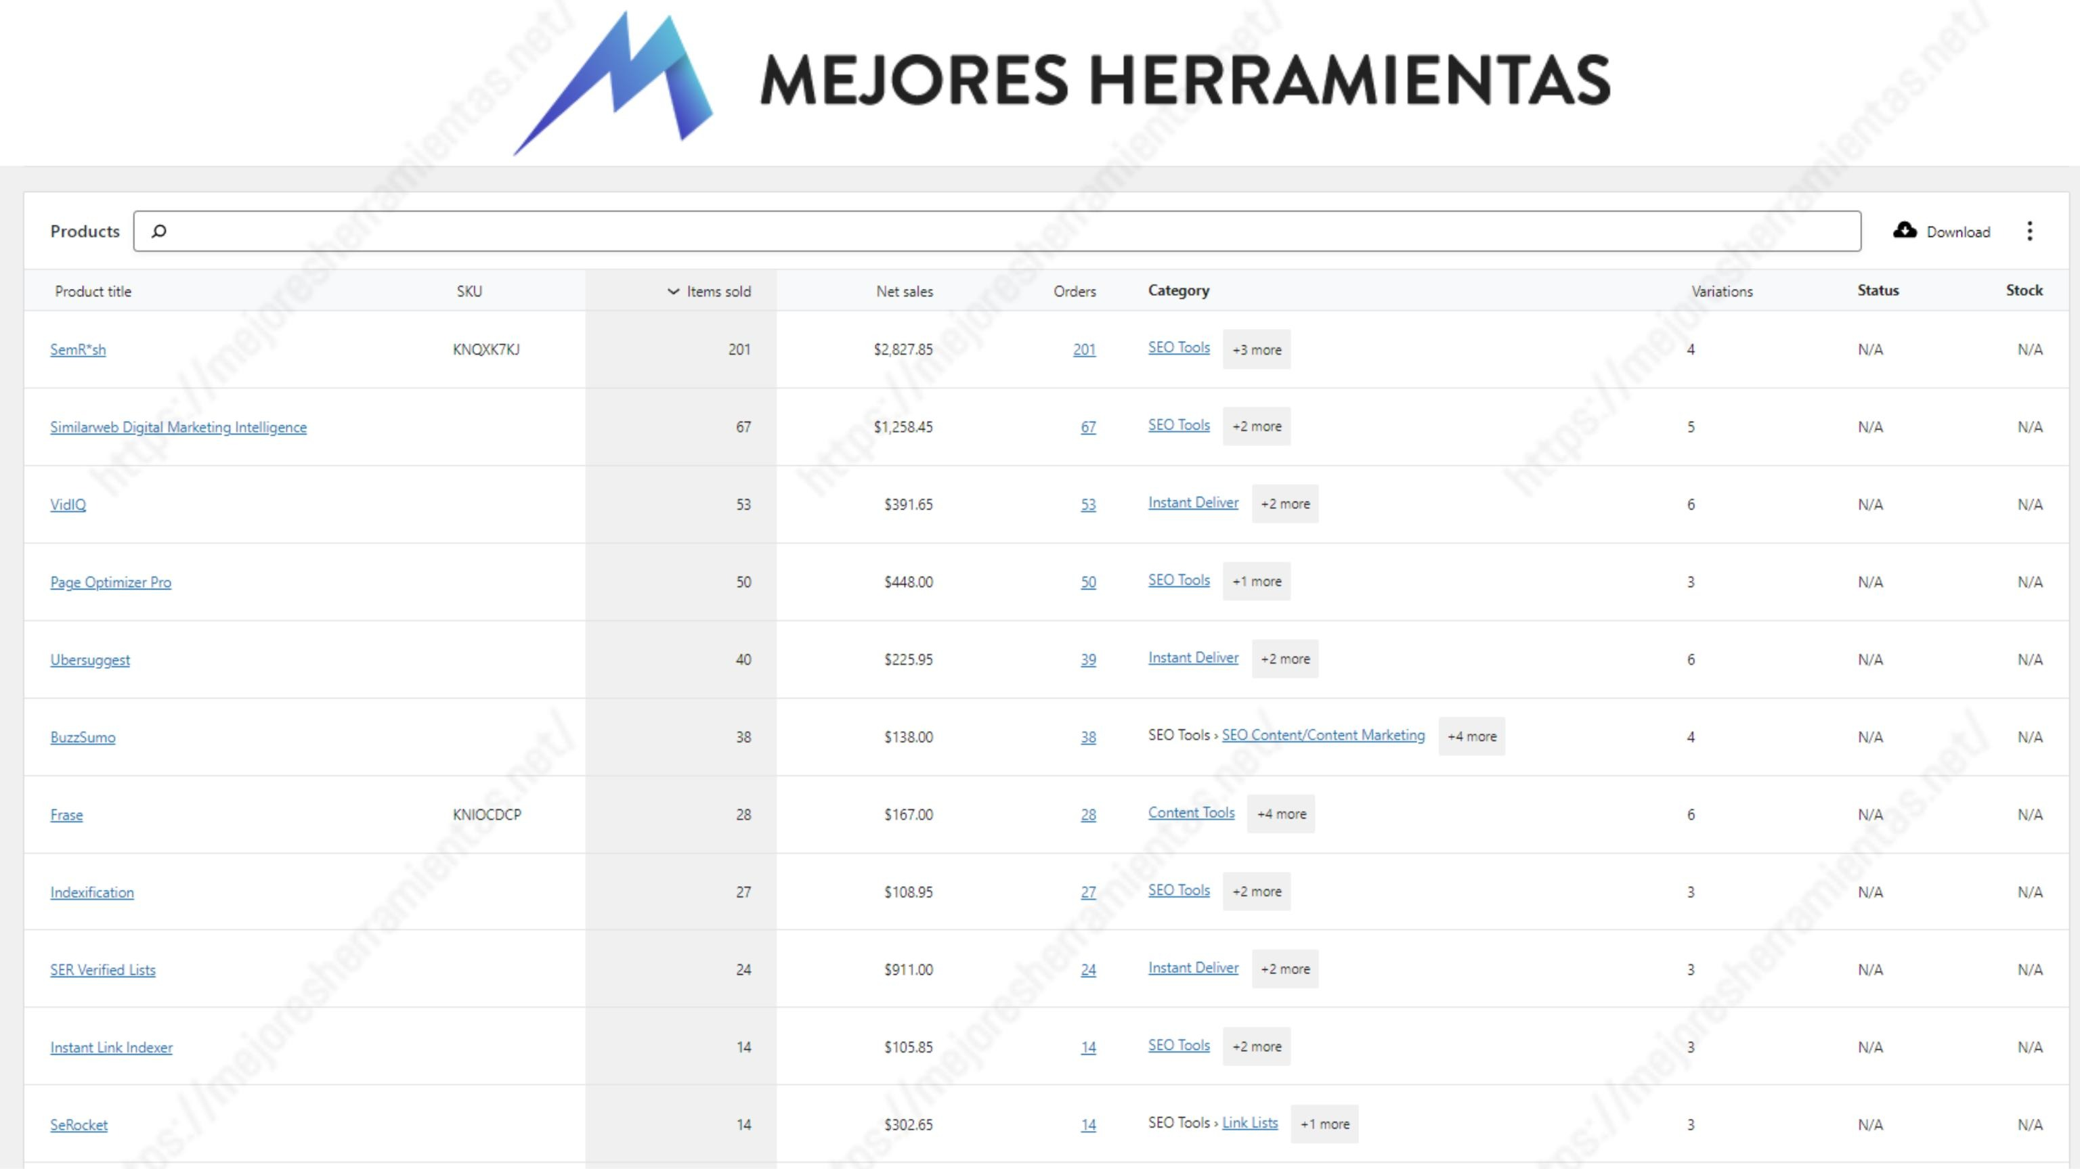Image resolution: width=2080 pixels, height=1169 pixels.
Task: Open the VidIQ product link
Action: (68, 504)
